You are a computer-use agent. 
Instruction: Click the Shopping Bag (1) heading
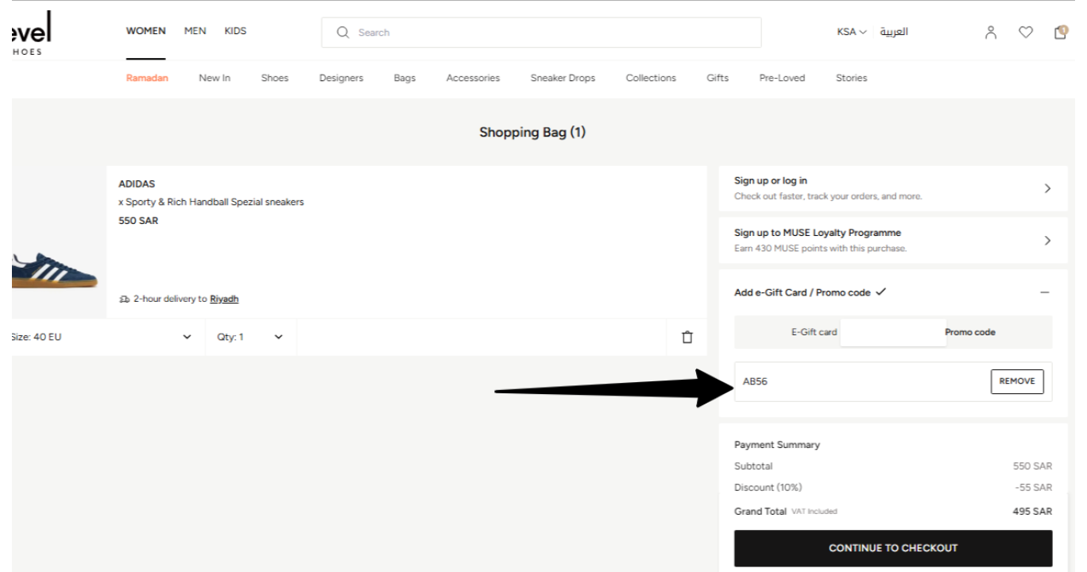(532, 133)
